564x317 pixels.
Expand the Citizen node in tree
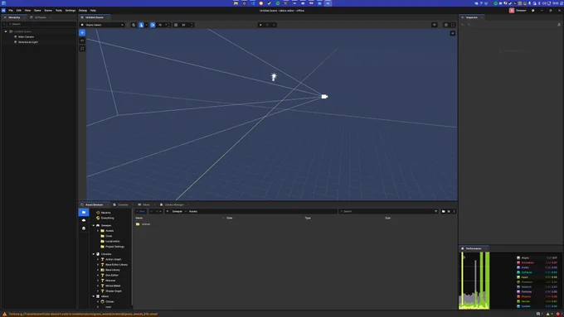click(98, 301)
